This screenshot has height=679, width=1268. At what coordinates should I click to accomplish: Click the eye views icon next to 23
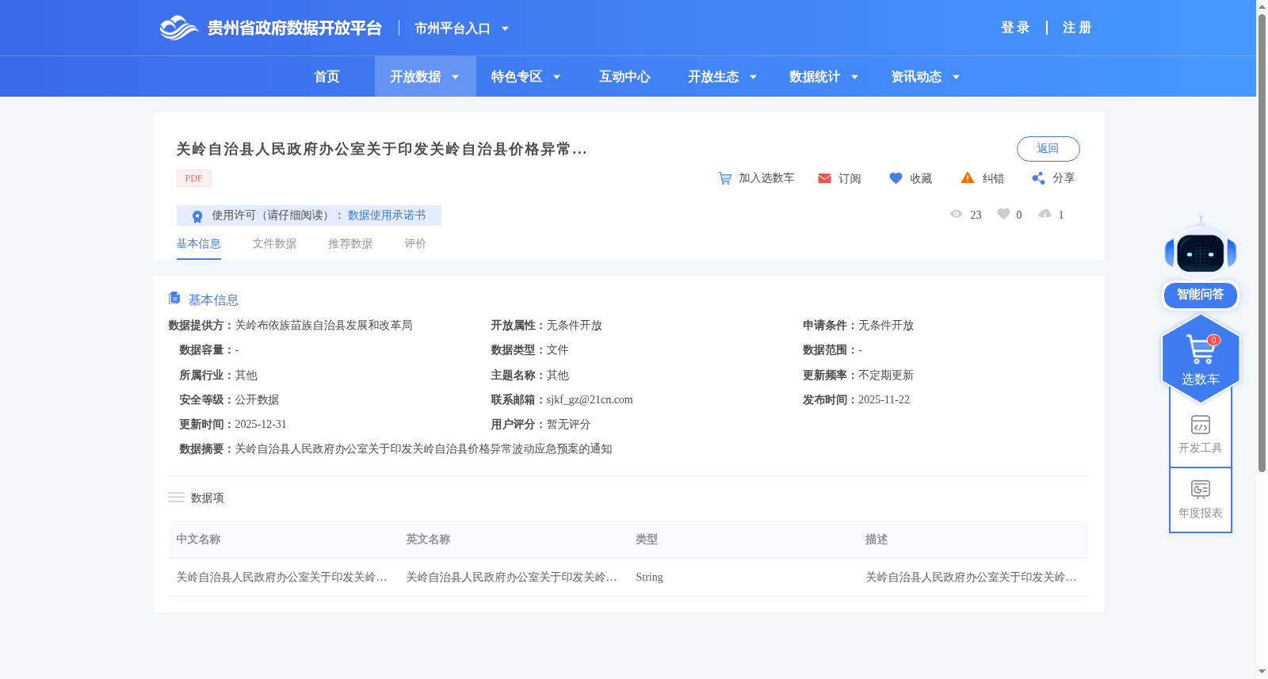tap(956, 214)
